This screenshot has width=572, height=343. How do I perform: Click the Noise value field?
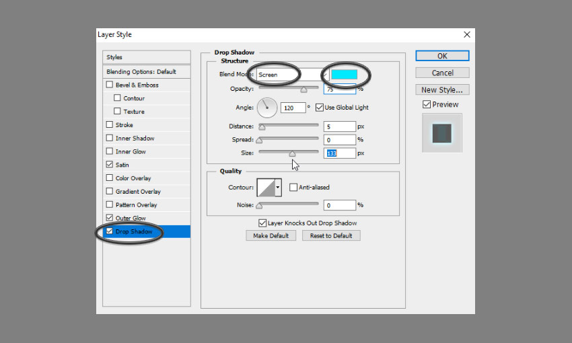(x=340, y=205)
